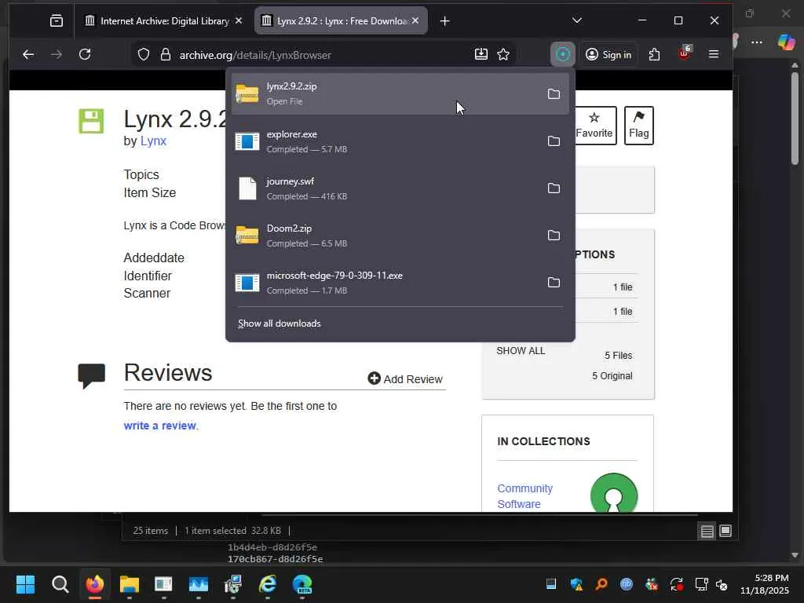804x603 pixels.
Task: Open Internet Explorer from the taskbar
Action: pos(268,584)
